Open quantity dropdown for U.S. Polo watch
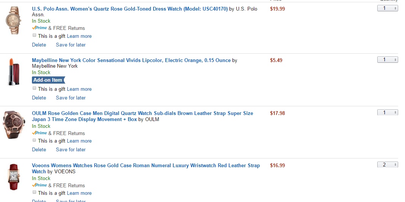 pyautogui.click(x=388, y=8)
